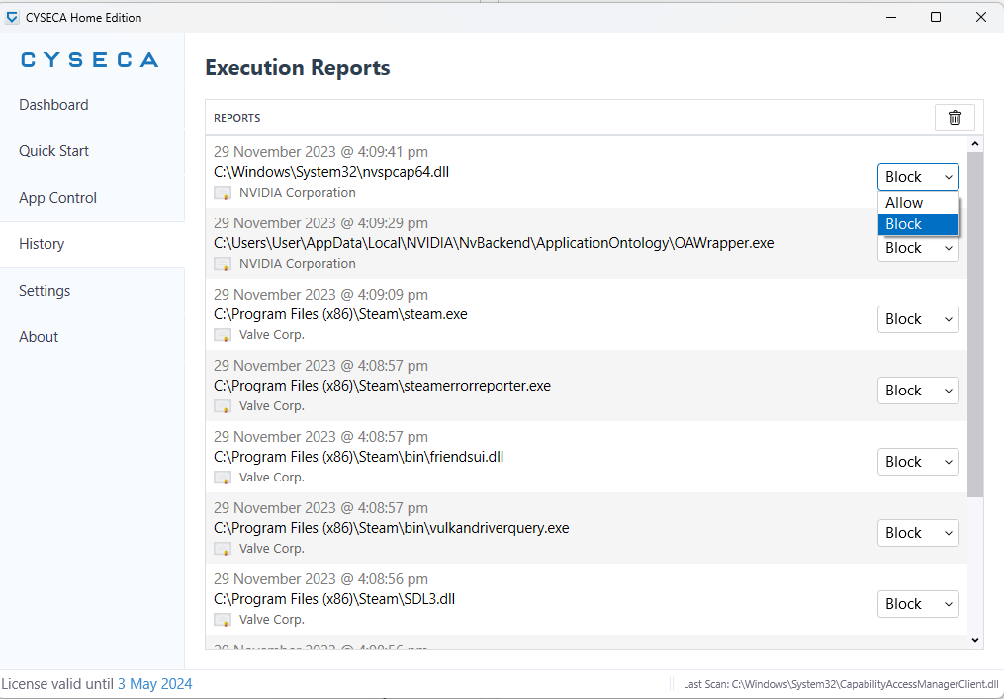The height and width of the screenshot is (699, 1004).
Task: Click the scrollbar up arrow
Action: [x=974, y=144]
